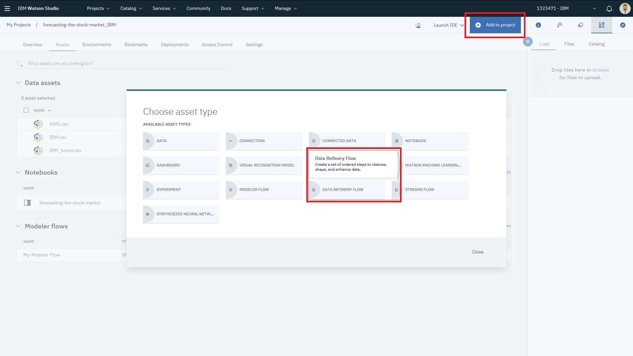Click the Add to project button

495,25
